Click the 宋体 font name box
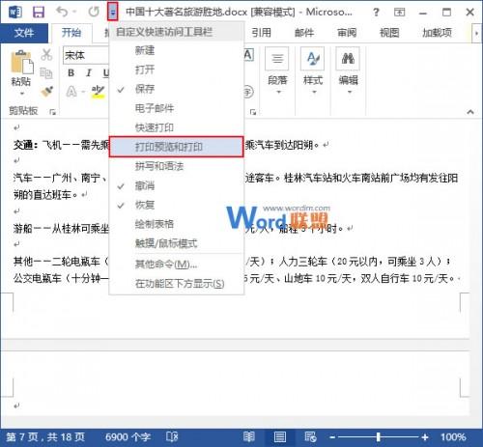Screen dimensions: 483x447 tap(86, 55)
